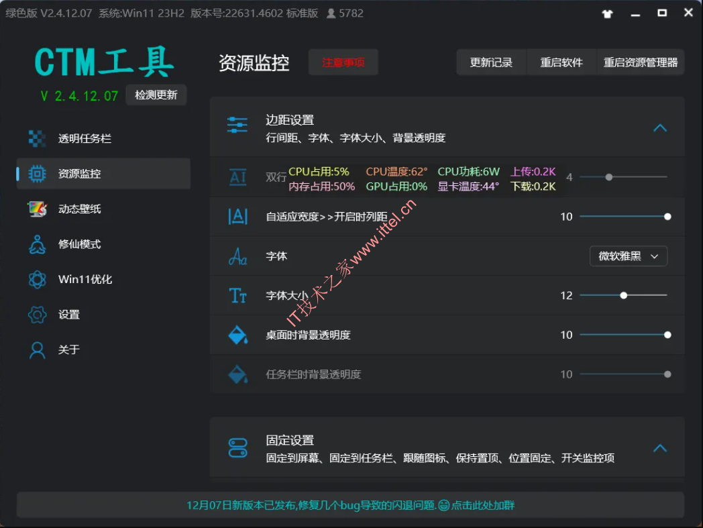Click the 检测更新 button

point(156,95)
